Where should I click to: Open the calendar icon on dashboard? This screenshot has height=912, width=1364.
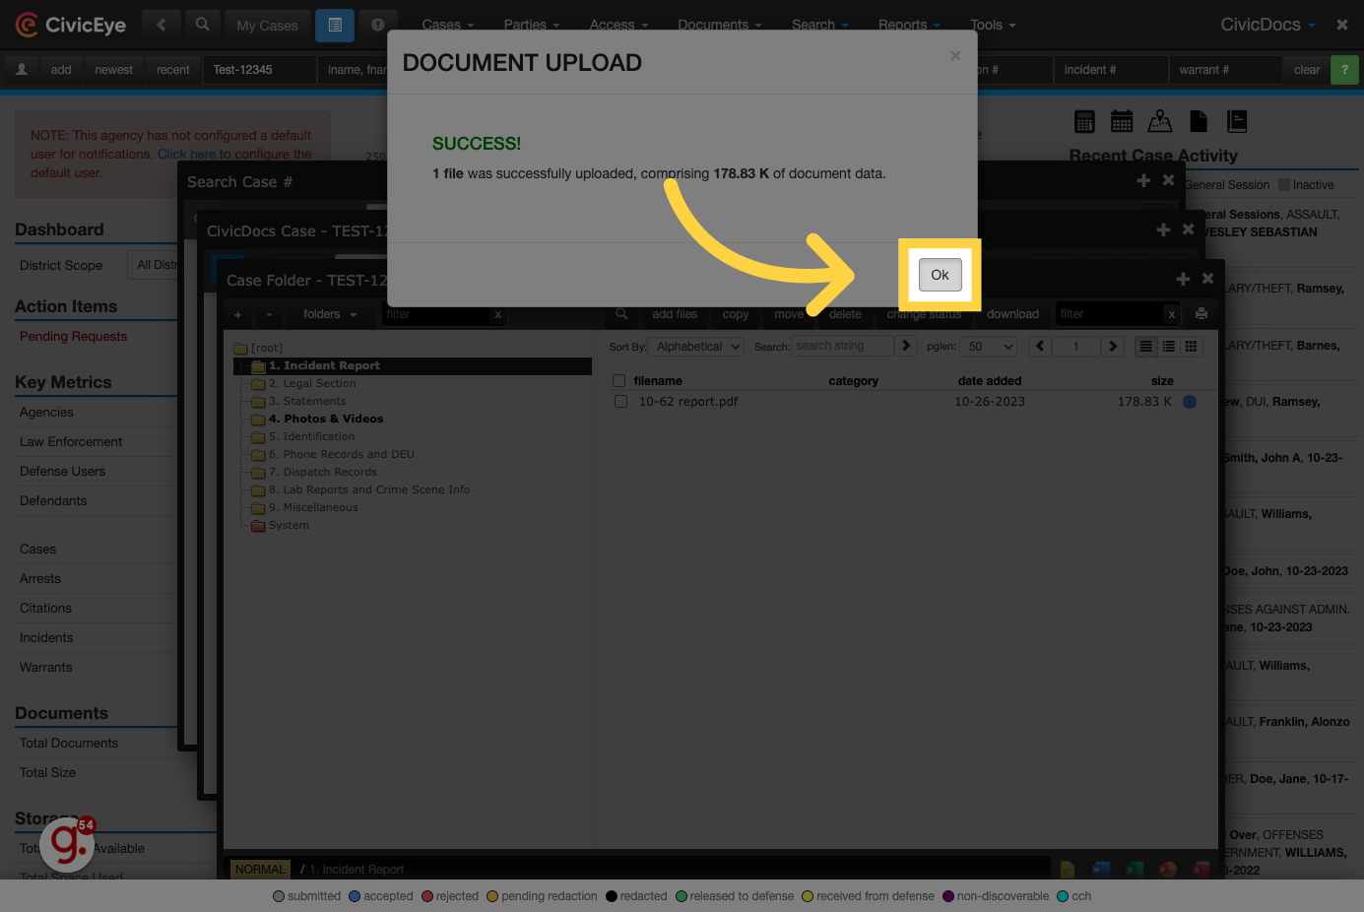click(1122, 121)
